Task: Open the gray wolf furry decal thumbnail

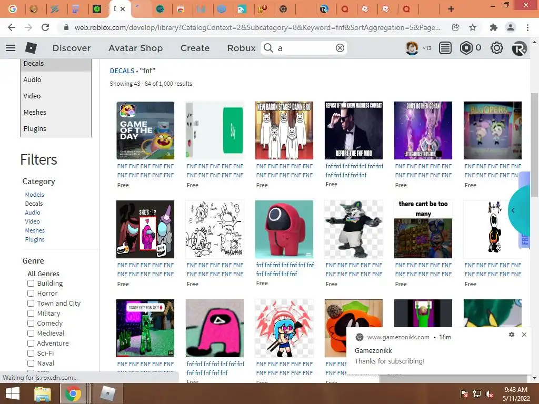Action: coord(353,229)
